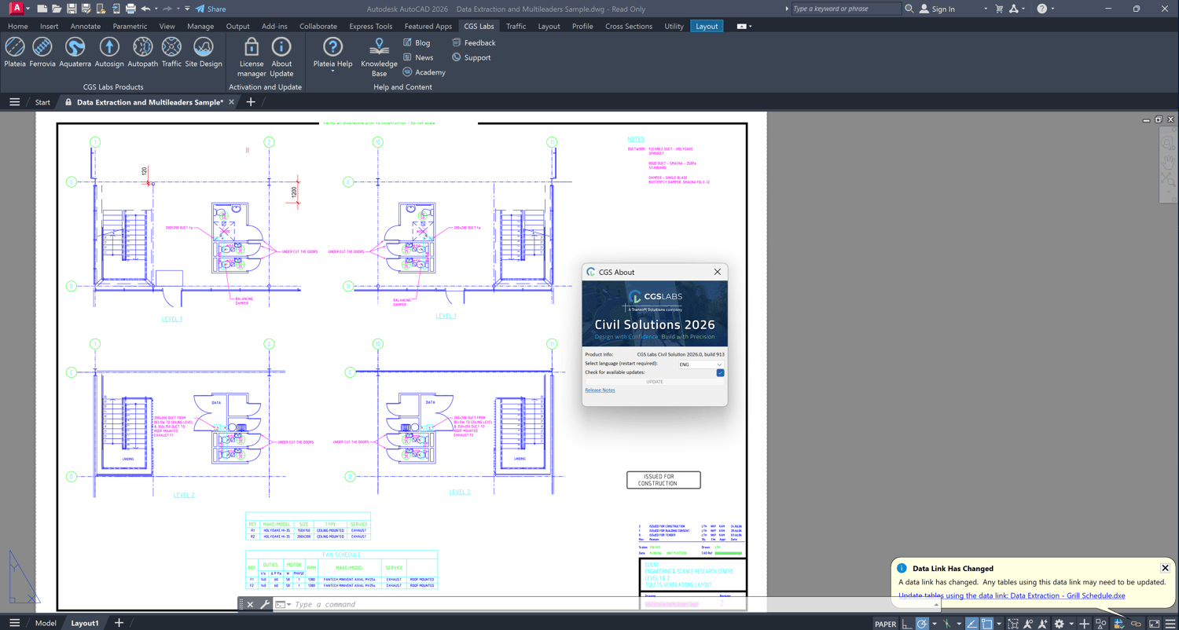Toggle PAPER space status button
This screenshot has height=630, width=1179.
(x=885, y=624)
